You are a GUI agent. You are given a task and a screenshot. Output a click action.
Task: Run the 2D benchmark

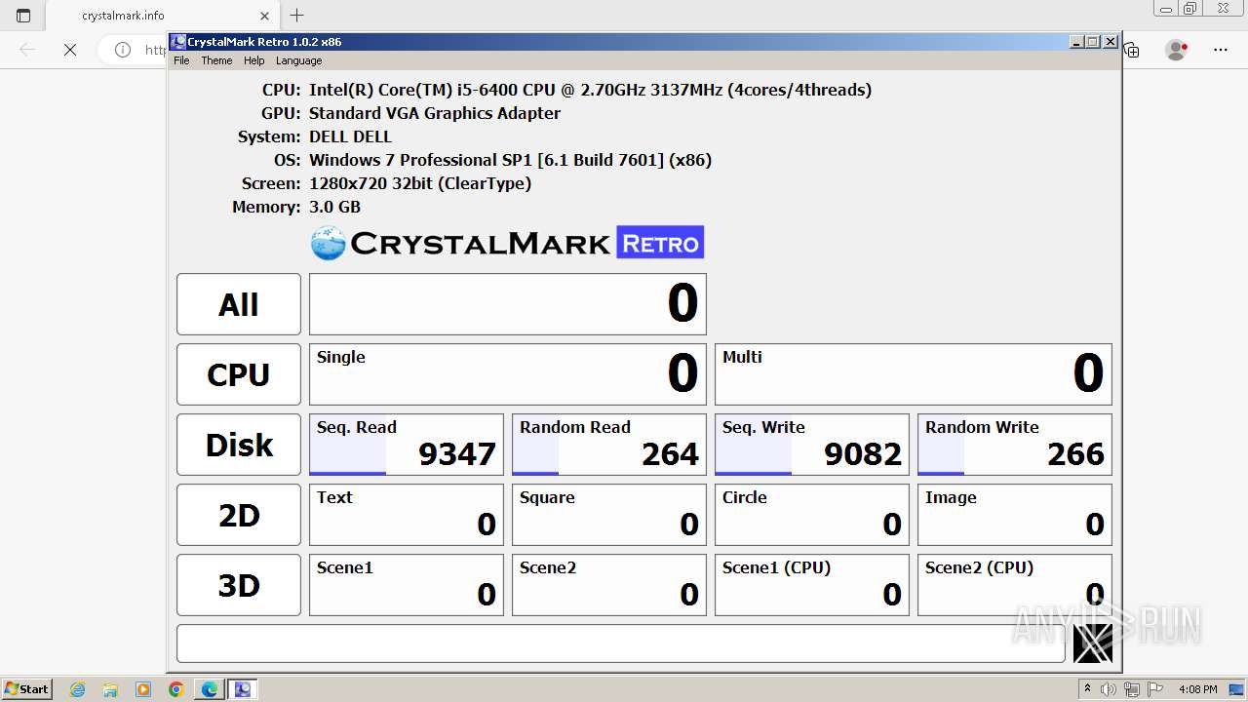point(239,515)
